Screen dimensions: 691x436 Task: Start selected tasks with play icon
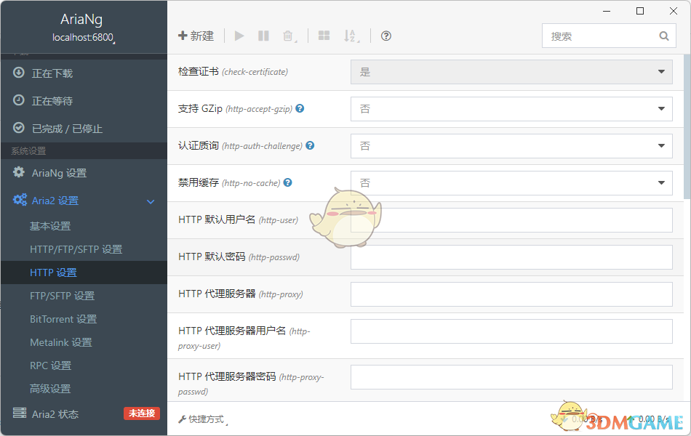[239, 36]
